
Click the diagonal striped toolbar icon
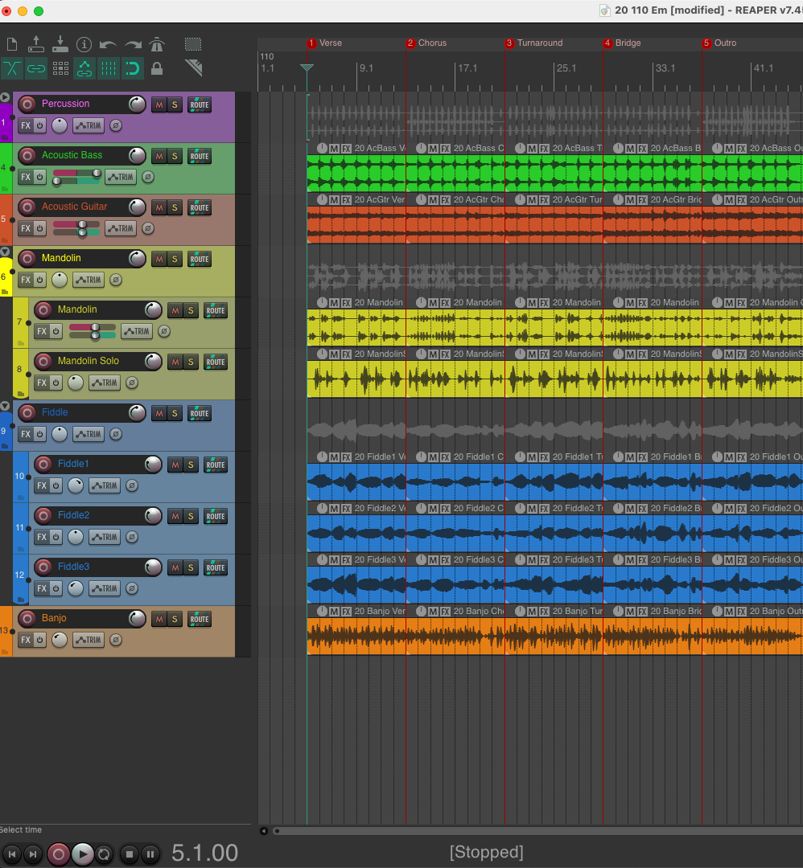tap(193, 68)
